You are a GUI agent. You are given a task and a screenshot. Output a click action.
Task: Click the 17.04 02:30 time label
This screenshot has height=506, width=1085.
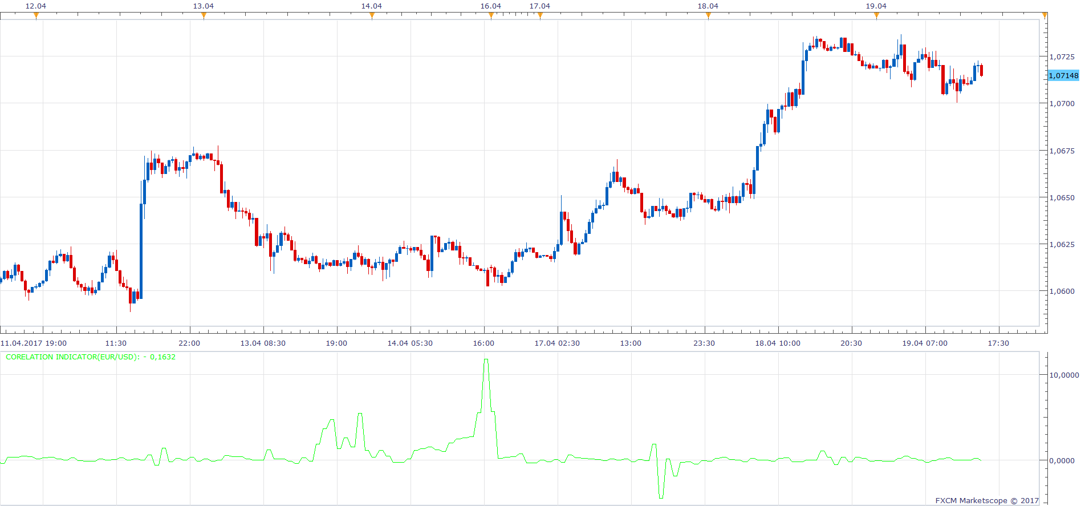(557, 343)
